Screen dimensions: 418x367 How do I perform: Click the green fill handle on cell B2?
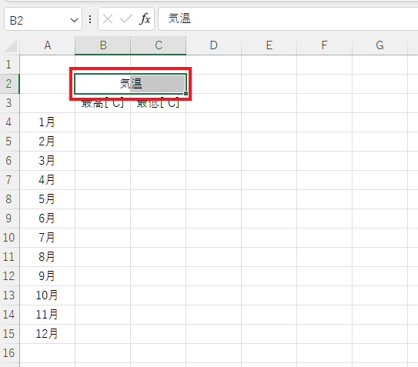(186, 93)
